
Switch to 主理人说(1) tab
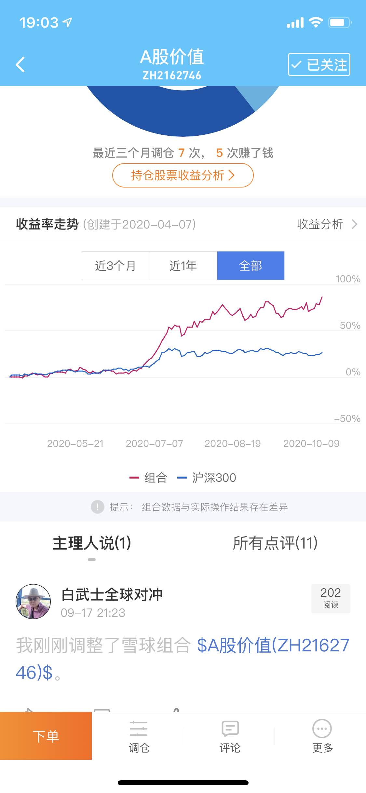click(92, 543)
